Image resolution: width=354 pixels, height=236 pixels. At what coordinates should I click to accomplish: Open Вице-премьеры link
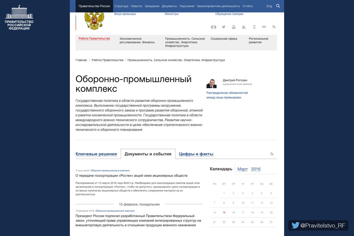tap(125, 14)
